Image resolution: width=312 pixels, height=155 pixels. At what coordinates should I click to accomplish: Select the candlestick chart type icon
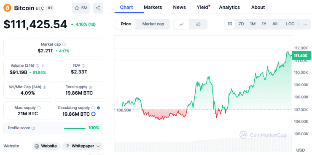pyautogui.click(x=198, y=24)
